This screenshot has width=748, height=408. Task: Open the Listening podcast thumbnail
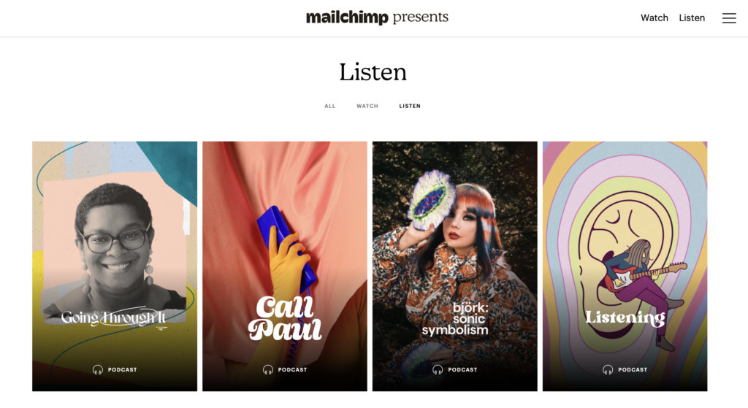(x=625, y=266)
